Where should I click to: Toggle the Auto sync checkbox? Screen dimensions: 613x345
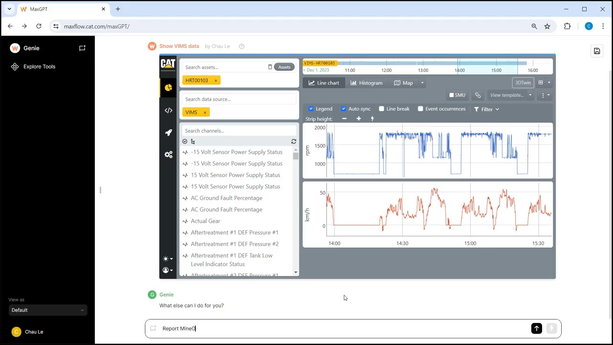click(x=343, y=109)
